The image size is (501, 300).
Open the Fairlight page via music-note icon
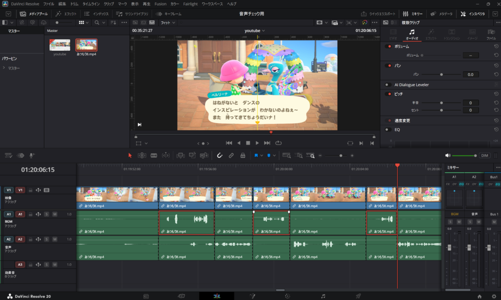(323, 296)
